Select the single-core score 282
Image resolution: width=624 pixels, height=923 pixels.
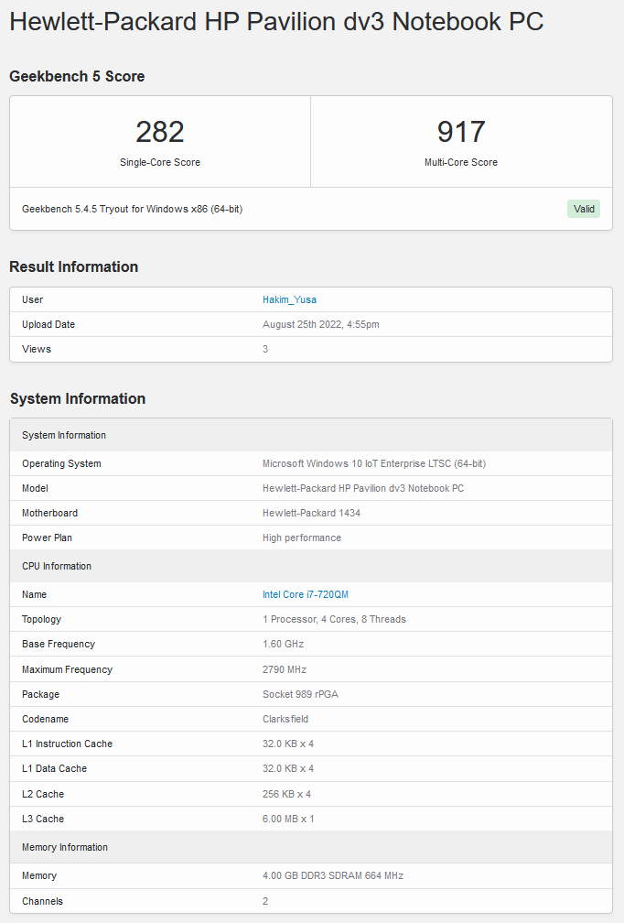(160, 131)
